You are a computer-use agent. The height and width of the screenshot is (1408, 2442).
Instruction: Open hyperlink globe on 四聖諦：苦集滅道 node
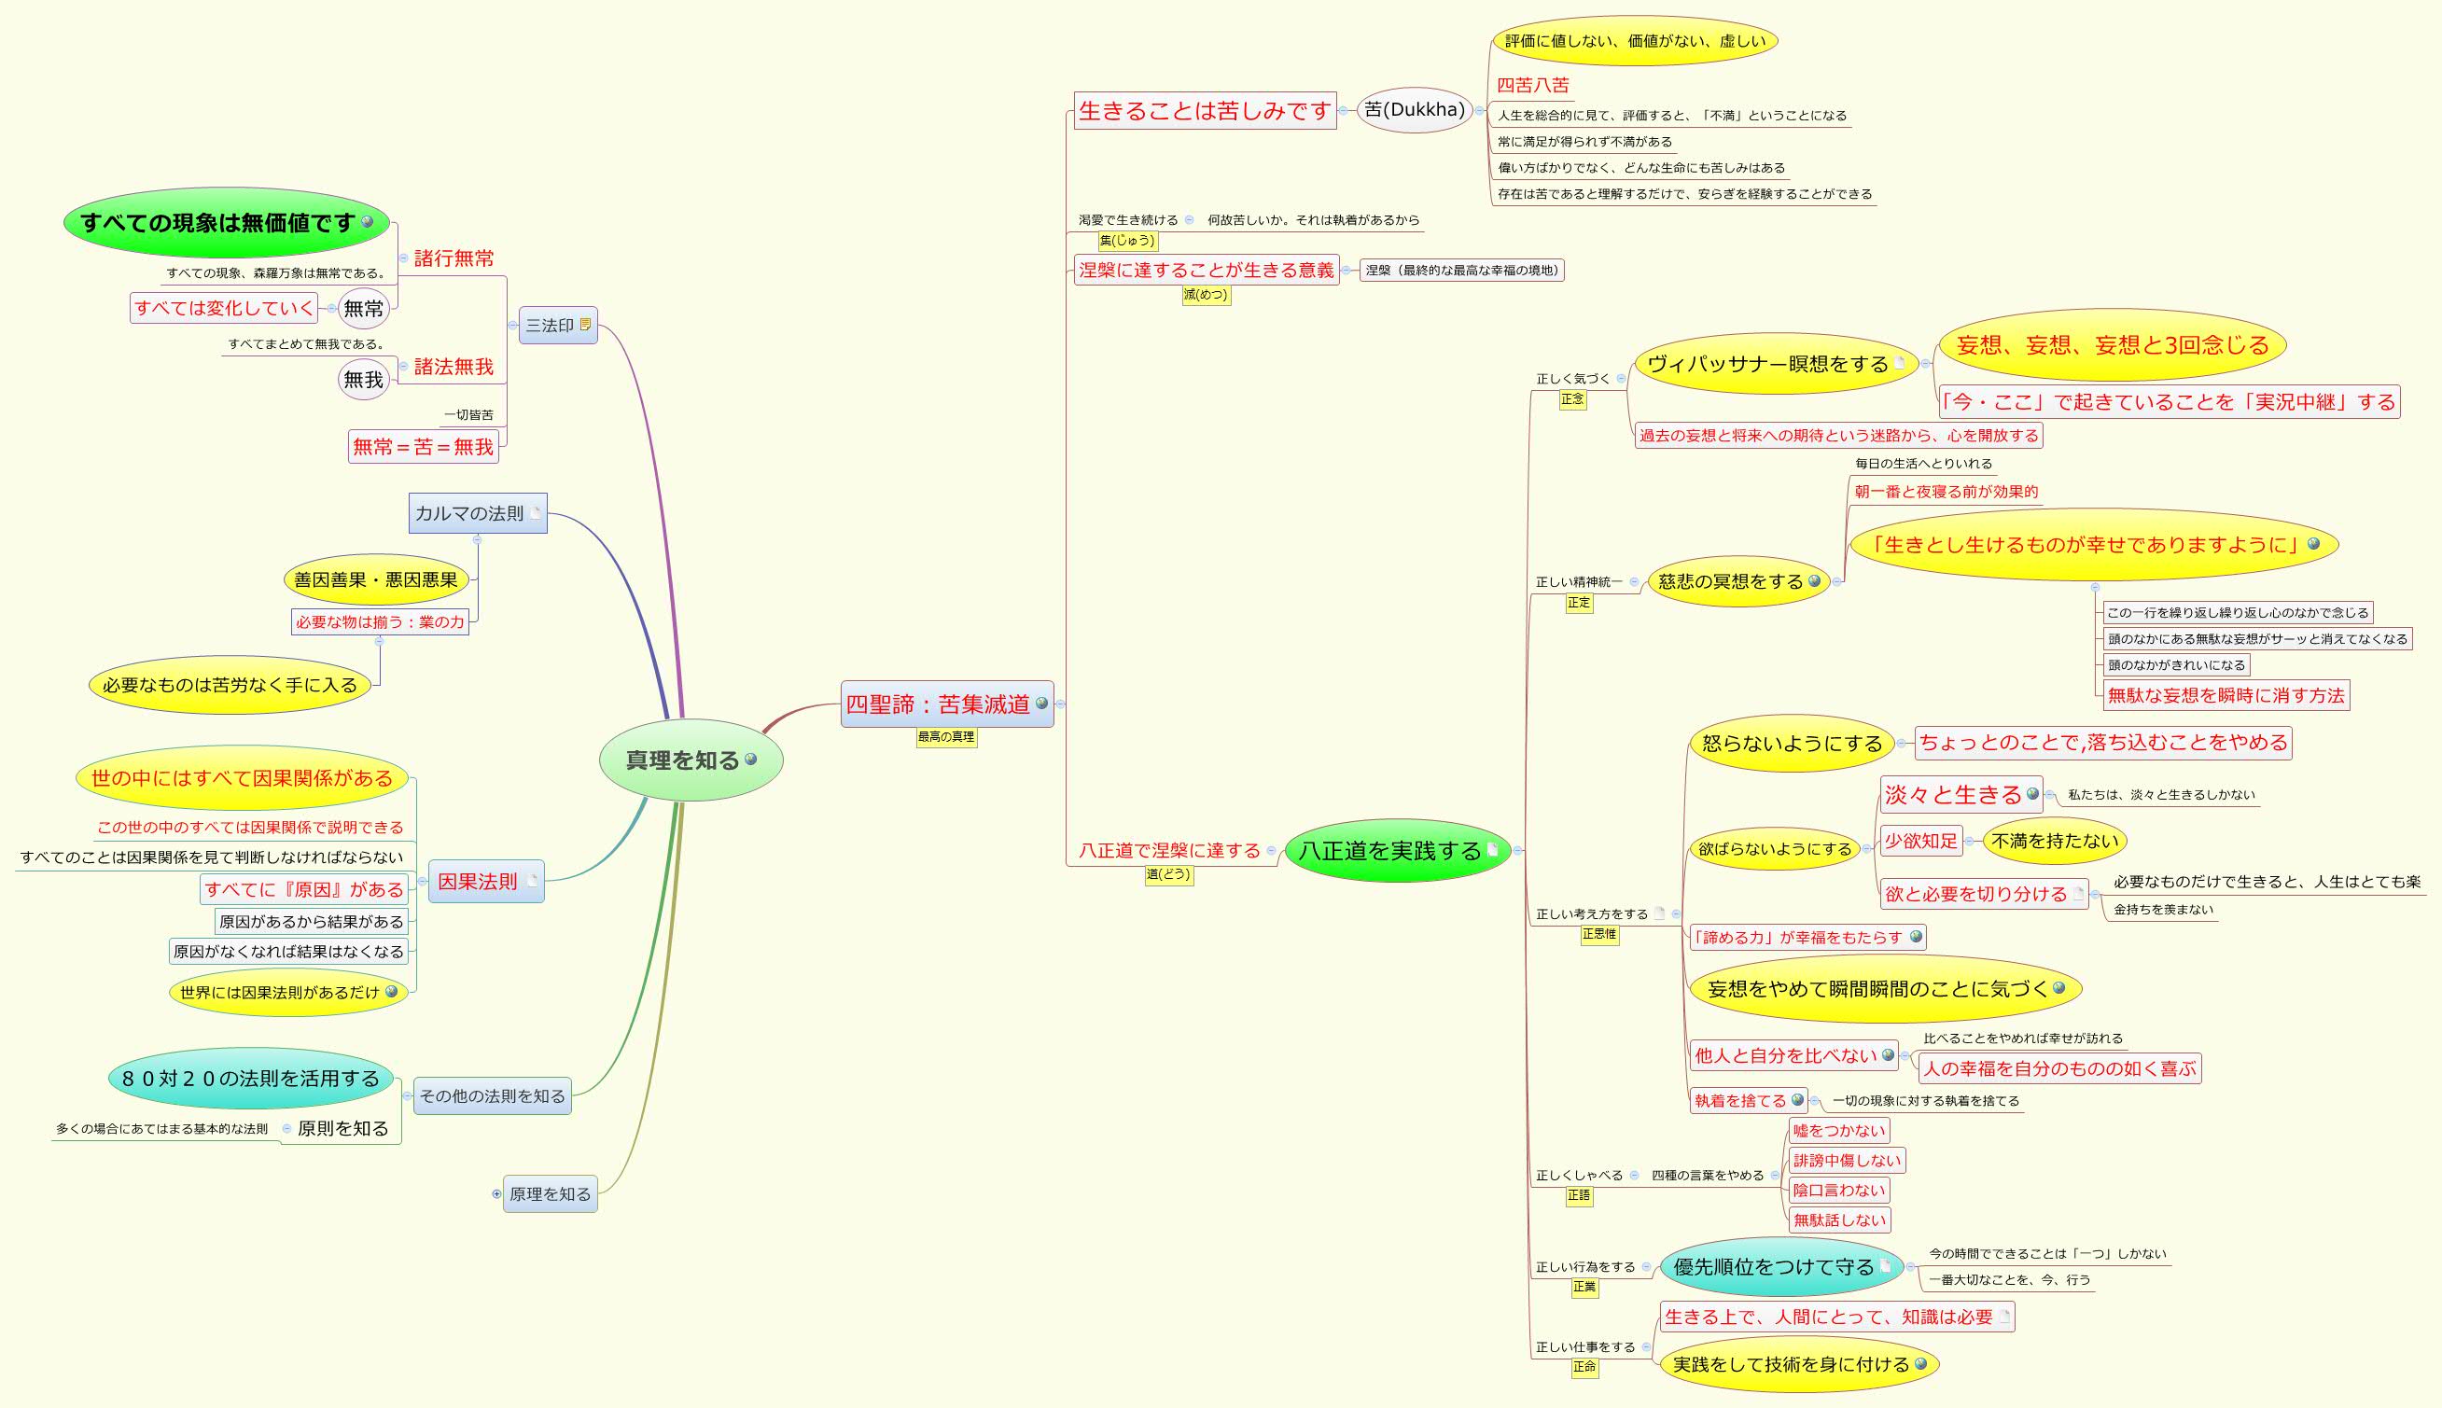click(1041, 703)
